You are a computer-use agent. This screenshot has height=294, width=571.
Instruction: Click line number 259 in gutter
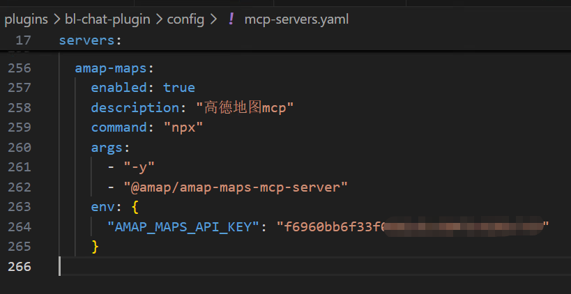pyautogui.click(x=20, y=127)
